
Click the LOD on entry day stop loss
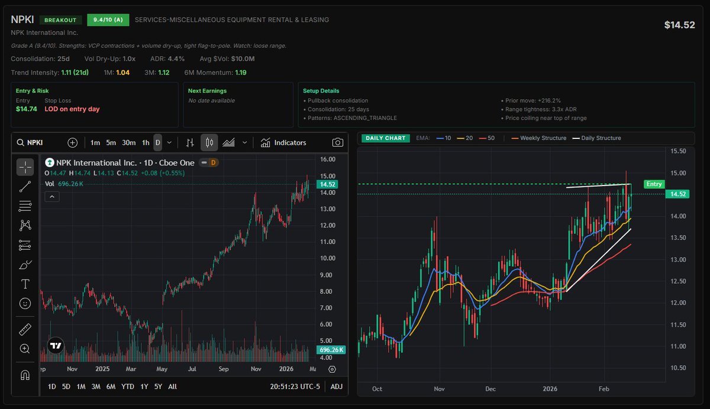click(x=72, y=109)
